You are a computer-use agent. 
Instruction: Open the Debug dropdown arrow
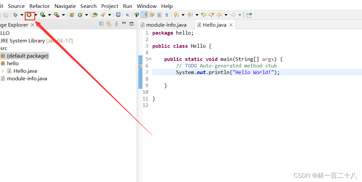pos(22,15)
